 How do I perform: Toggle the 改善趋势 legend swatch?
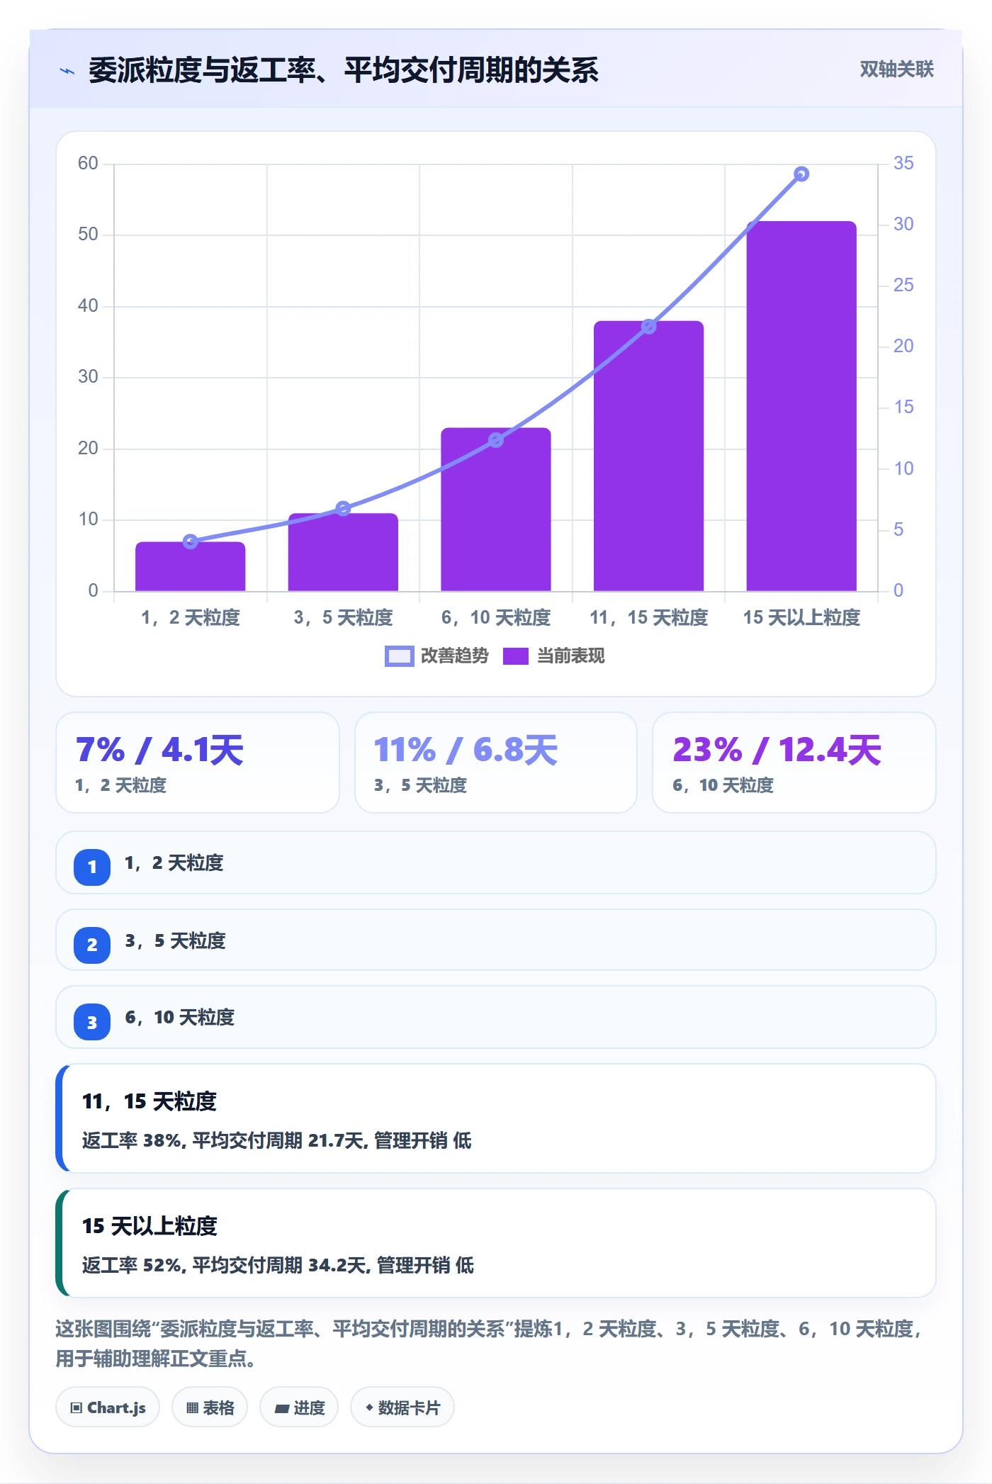(x=399, y=656)
